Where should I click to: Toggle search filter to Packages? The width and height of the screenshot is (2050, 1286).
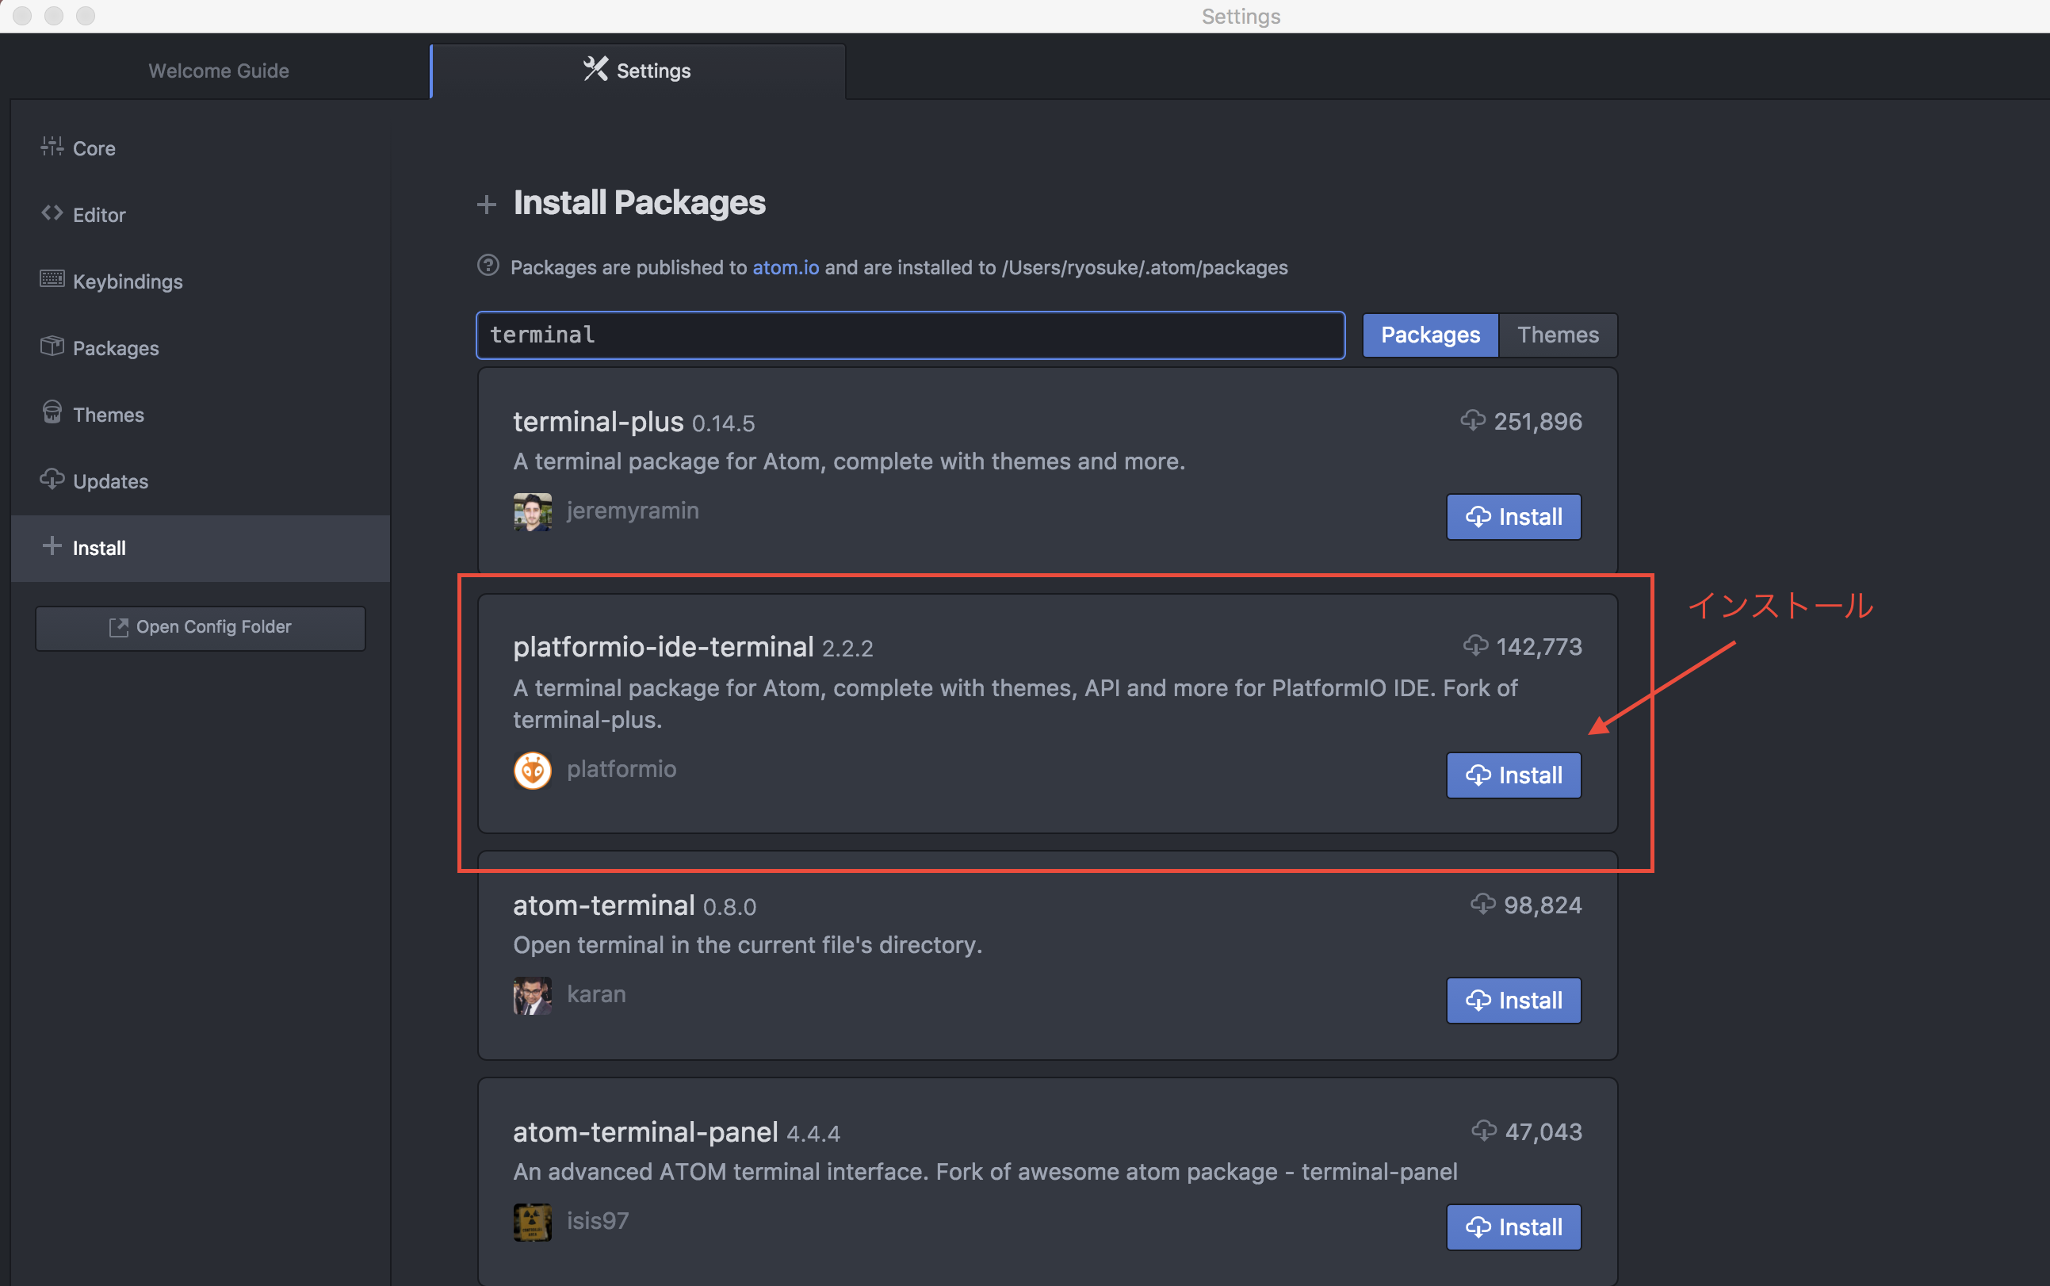1430,335
